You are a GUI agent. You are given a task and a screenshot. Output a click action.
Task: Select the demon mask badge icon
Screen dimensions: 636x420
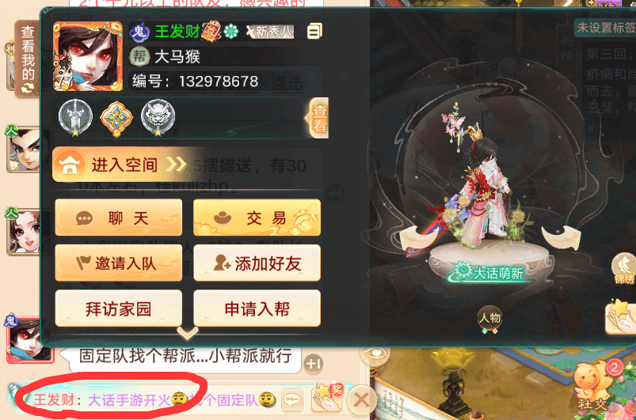[158, 117]
